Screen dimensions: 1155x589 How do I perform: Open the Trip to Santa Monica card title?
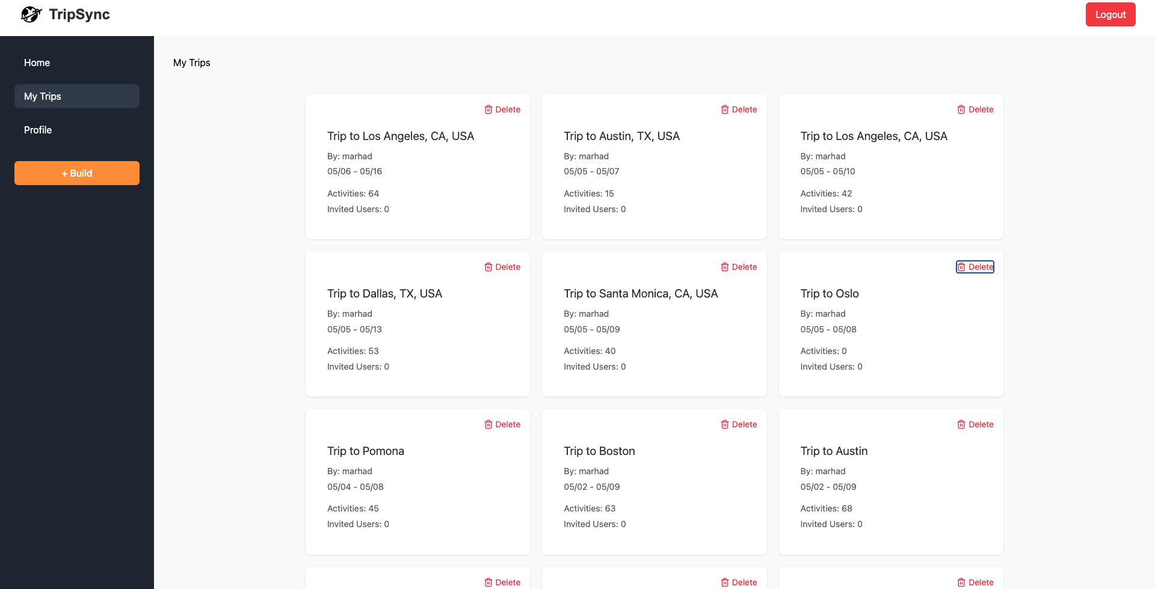click(x=641, y=293)
